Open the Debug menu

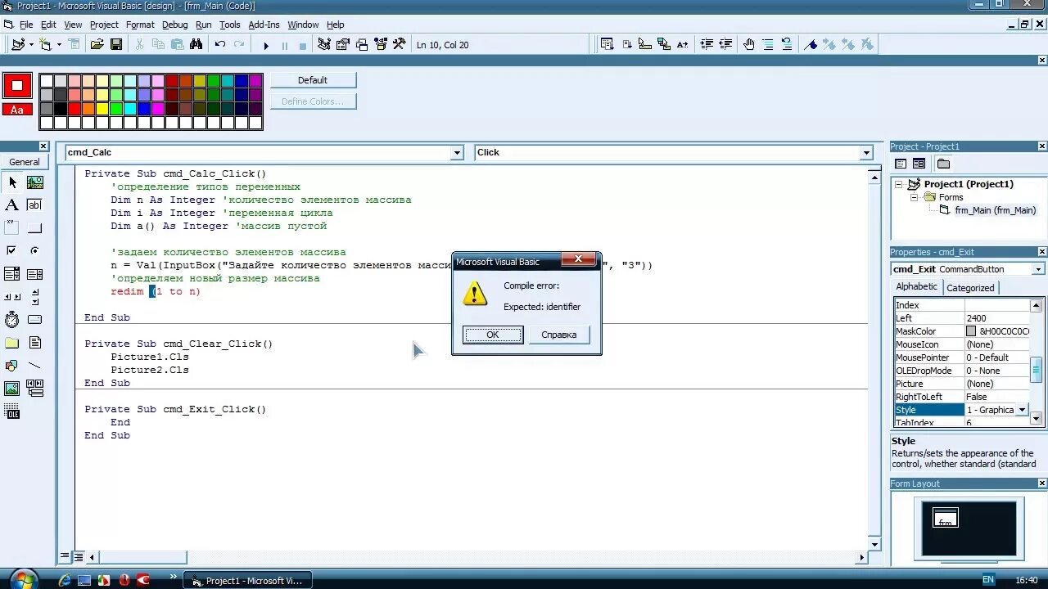(x=174, y=25)
